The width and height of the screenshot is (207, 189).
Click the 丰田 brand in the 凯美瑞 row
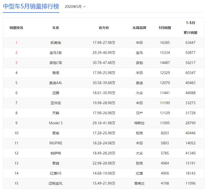[x=139, y=43]
